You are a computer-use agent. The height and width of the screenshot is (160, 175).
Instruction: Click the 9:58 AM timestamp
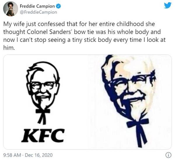12,154
